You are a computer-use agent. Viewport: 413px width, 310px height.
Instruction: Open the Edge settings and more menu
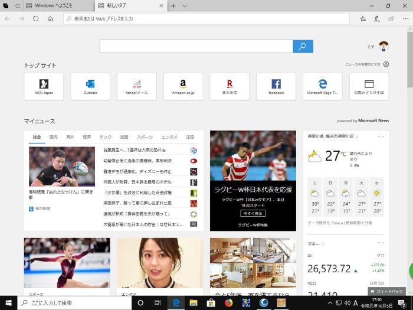(x=405, y=19)
